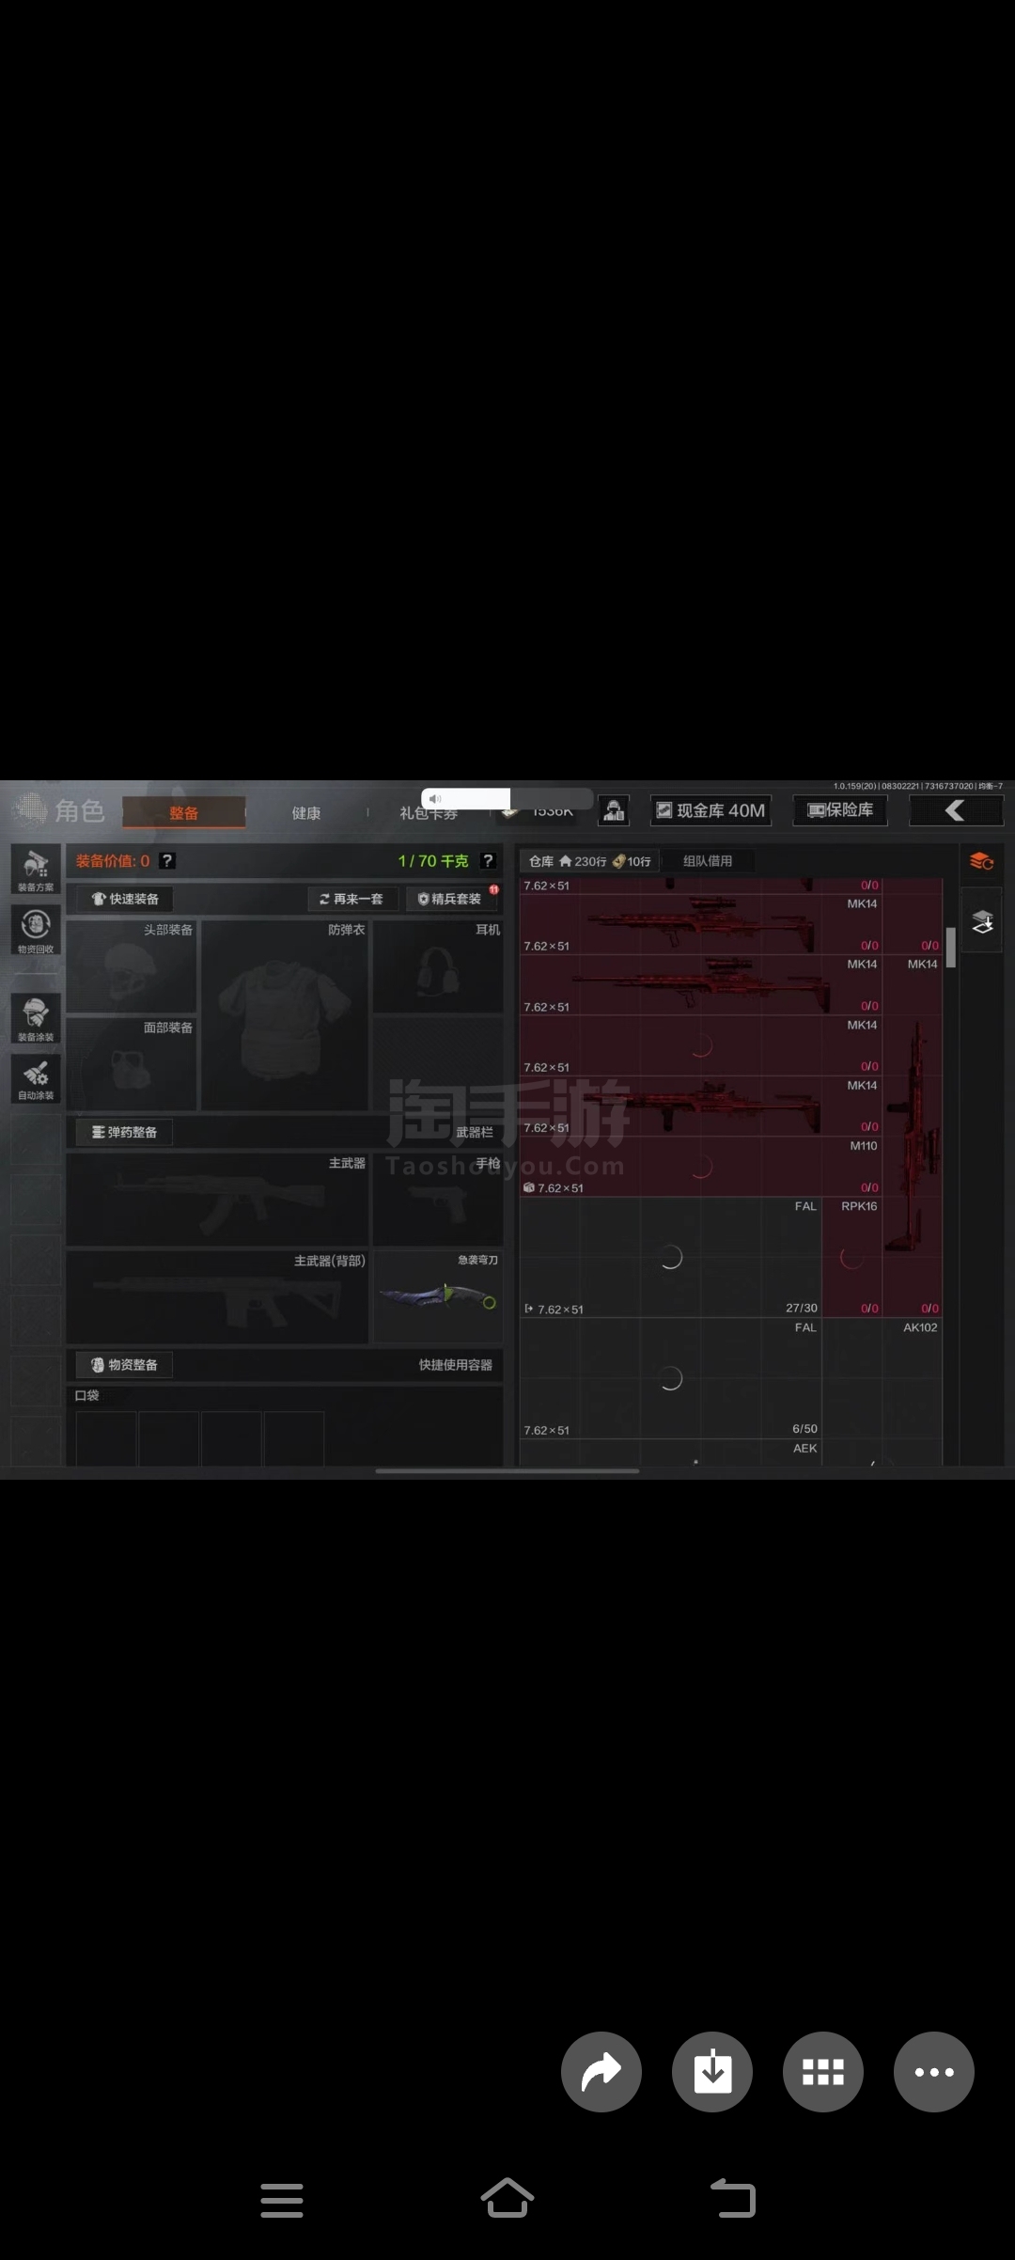This screenshot has height=2260, width=1015.
Task: Select the M110 item in the warehouse
Action: pos(701,1167)
